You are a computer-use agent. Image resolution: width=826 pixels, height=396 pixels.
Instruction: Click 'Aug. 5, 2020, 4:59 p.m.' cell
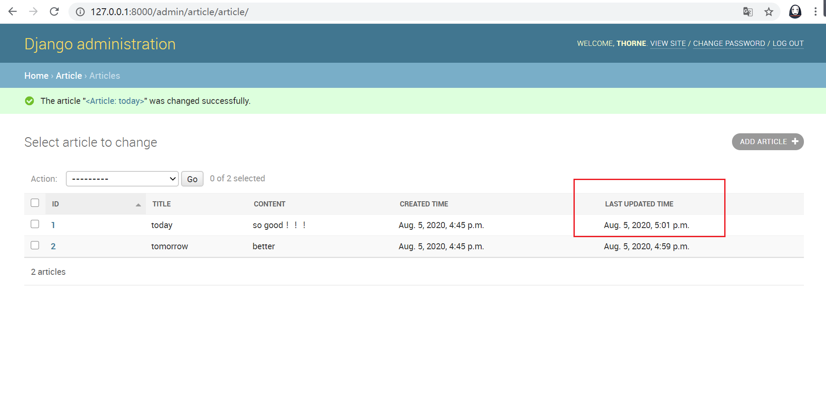pos(647,246)
